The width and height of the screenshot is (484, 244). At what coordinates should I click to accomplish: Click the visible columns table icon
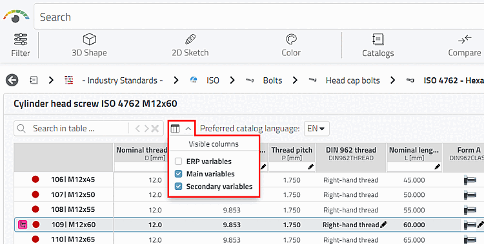click(x=175, y=129)
